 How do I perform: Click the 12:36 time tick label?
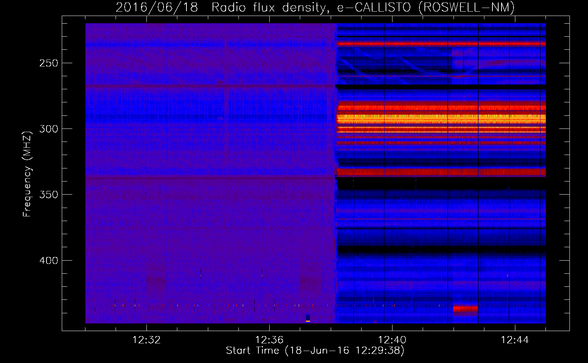(x=269, y=340)
